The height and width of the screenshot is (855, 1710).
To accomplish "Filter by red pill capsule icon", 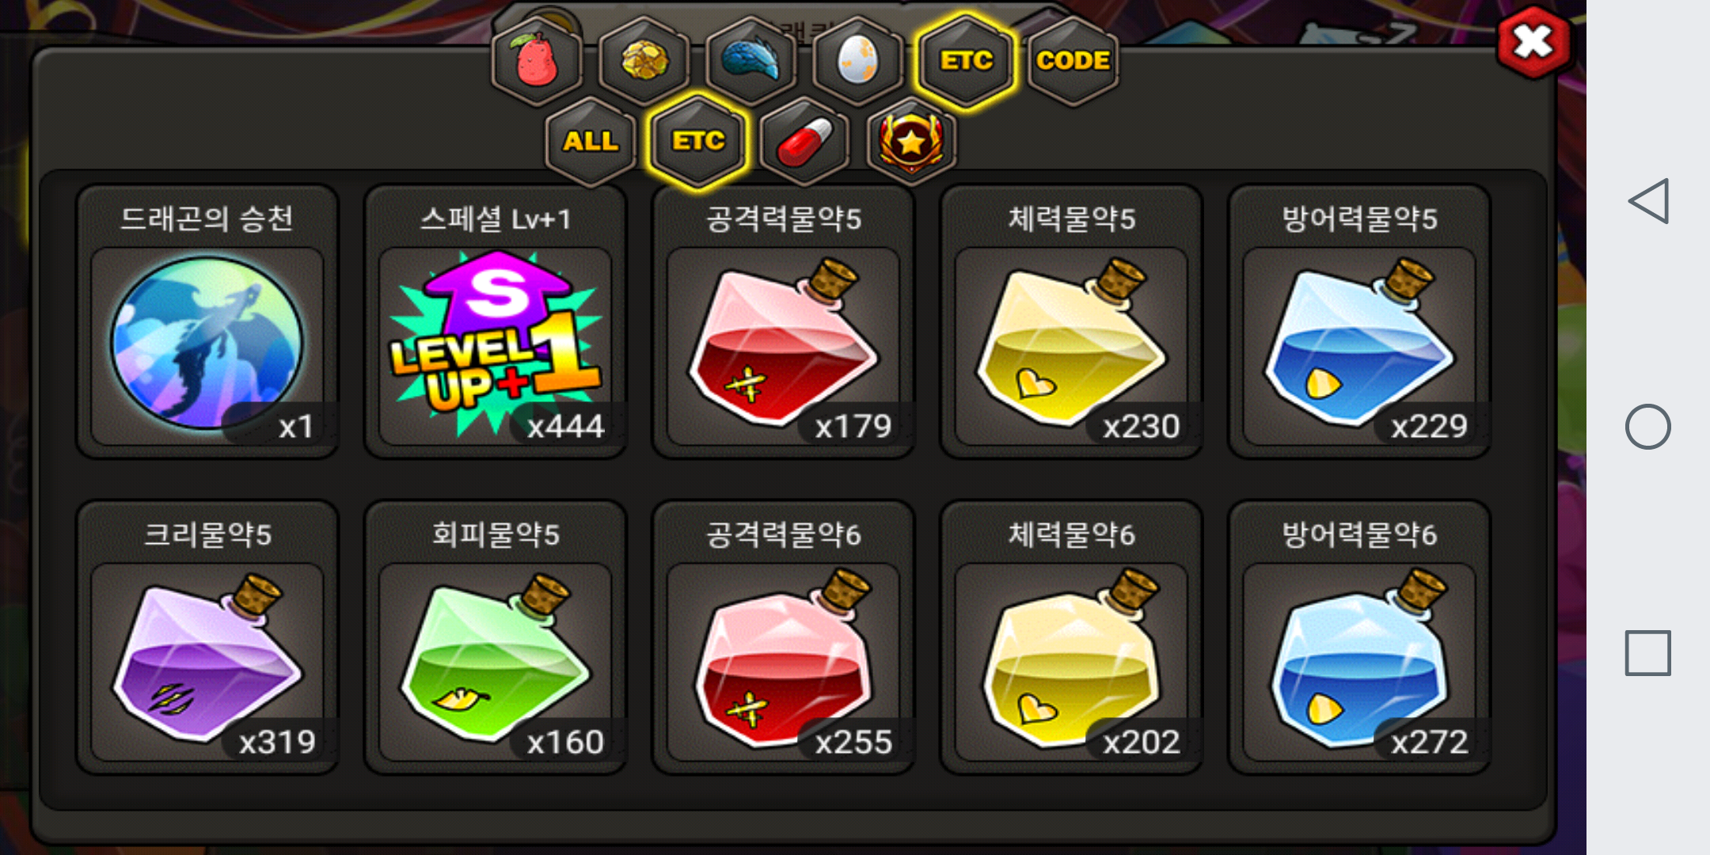I will (804, 141).
